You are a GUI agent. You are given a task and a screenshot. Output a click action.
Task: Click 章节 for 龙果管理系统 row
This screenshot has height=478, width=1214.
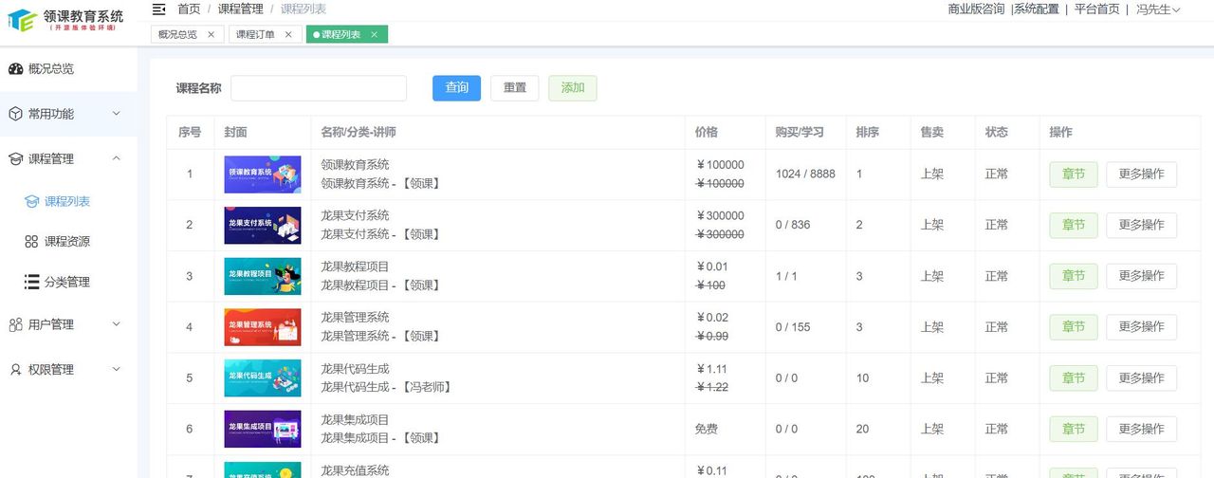(x=1074, y=327)
